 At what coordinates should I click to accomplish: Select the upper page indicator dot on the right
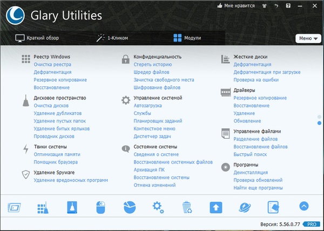pos(320,116)
